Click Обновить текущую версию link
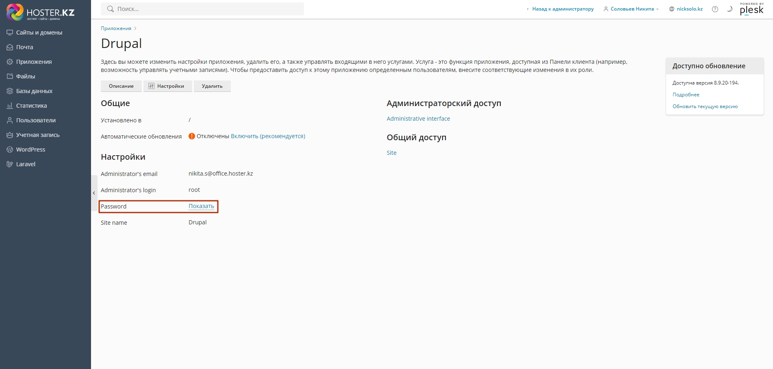The height and width of the screenshot is (369, 773). pos(705,106)
